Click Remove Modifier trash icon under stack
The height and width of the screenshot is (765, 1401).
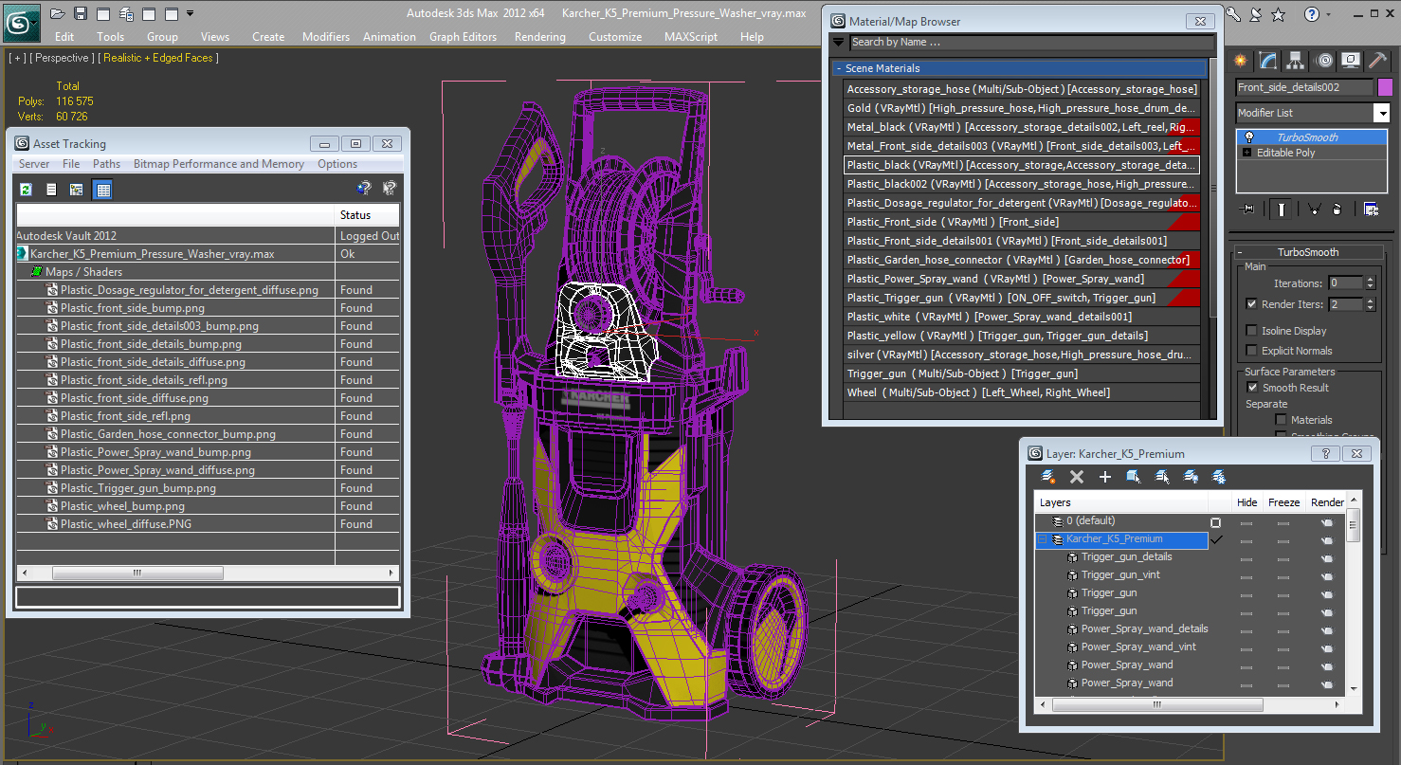[1337, 209]
